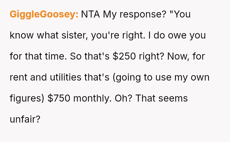Click the "$750" monthly figure
Image resolution: width=230 pixels, height=142 pixels.
pos(59,98)
